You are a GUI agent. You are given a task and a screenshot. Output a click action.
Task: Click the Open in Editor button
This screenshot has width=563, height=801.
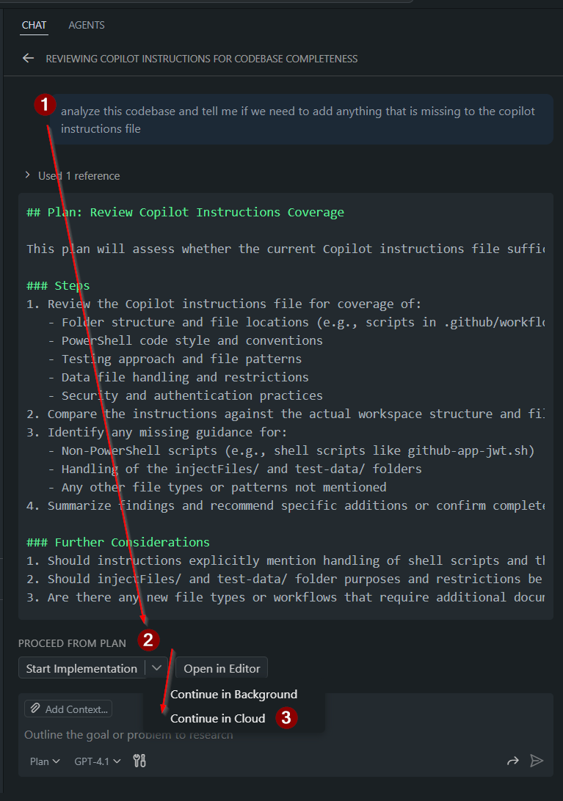[222, 668]
